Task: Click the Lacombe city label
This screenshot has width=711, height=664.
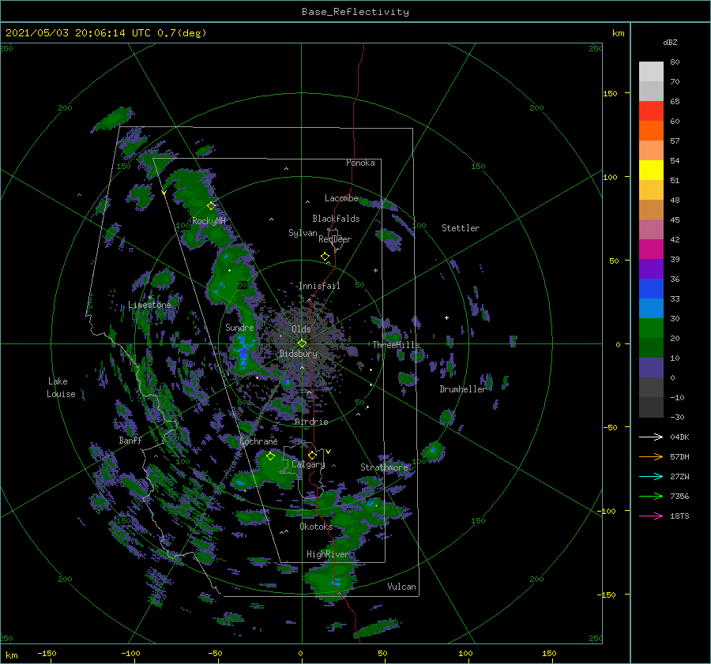Action: pos(341,198)
